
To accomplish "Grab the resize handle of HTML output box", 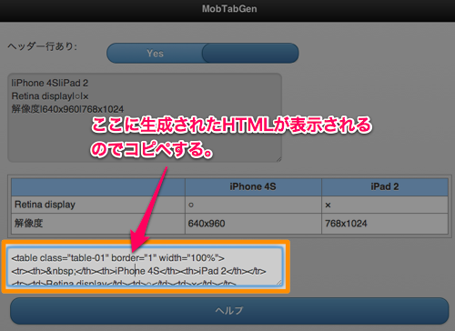I will (279, 283).
